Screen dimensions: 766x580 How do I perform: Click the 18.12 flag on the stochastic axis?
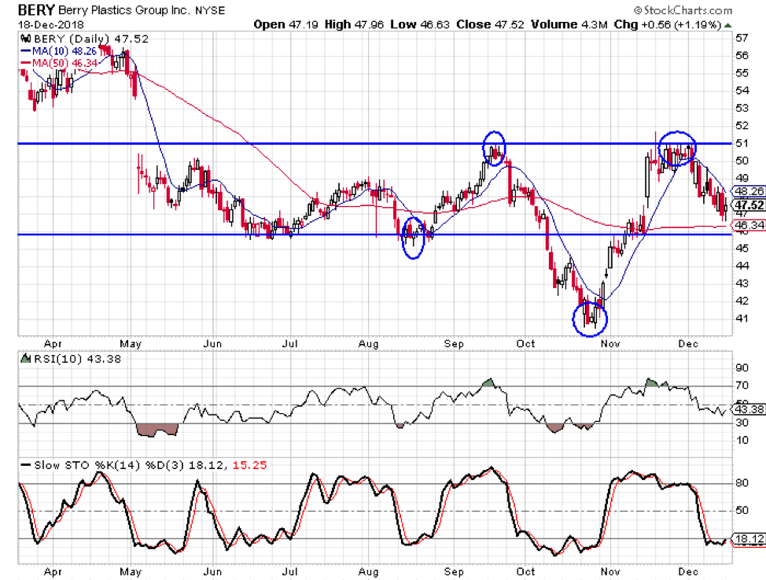[x=748, y=539]
